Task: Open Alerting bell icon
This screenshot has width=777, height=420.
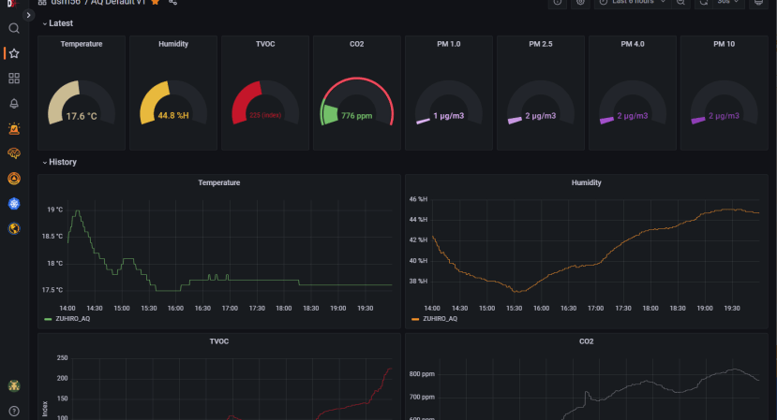Action: click(14, 104)
